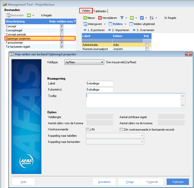The height and width of the screenshot is (188, 194).
Task: Expand the sort dropdown arrow
Action: coord(156,18)
